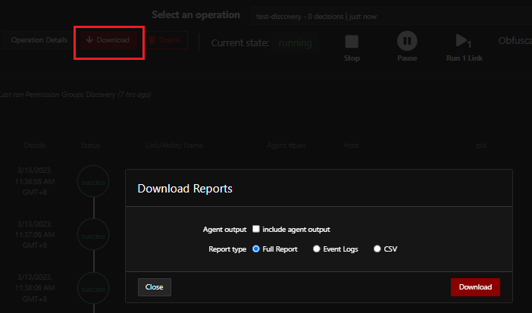The height and width of the screenshot is (313, 532).
Task: Open the operation selection dropdown
Action: 391,17
